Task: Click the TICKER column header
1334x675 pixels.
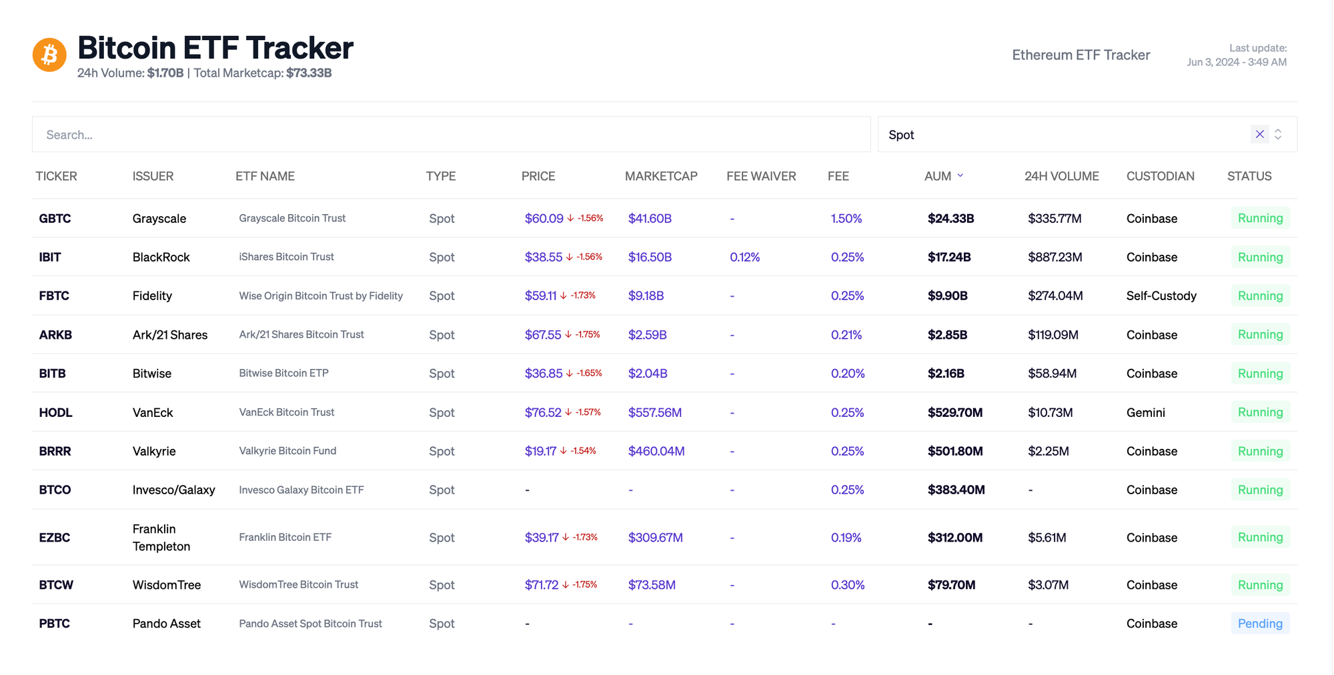Action: point(56,176)
